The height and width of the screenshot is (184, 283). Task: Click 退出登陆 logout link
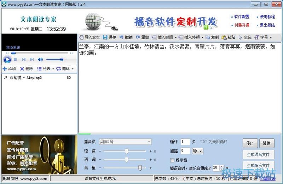coord(267,25)
